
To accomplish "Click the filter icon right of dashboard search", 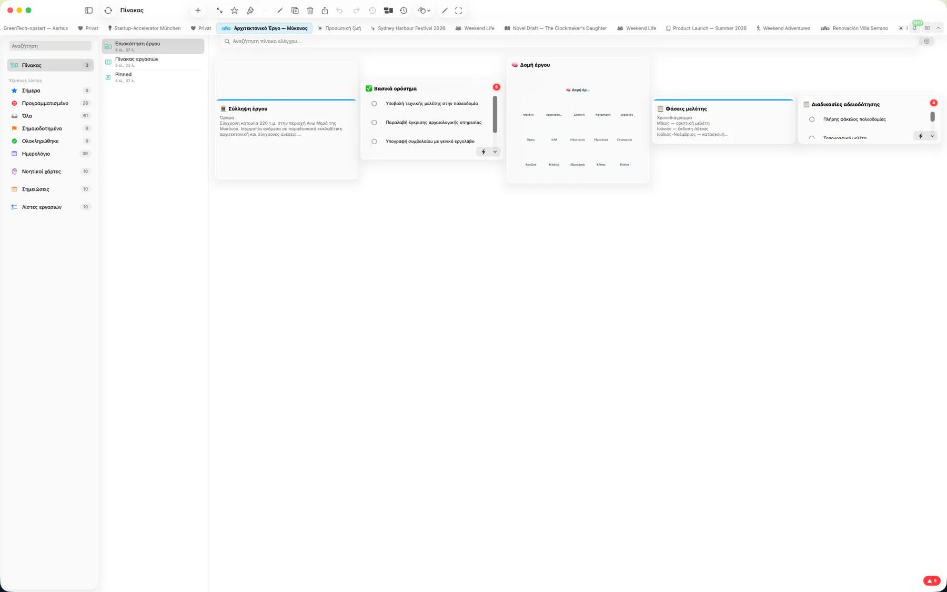I will (x=926, y=41).
